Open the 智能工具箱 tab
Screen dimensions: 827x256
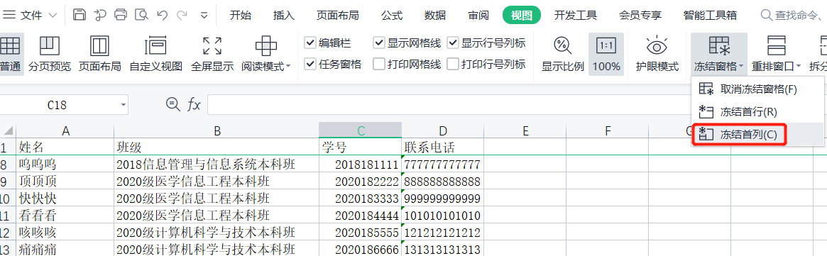709,16
